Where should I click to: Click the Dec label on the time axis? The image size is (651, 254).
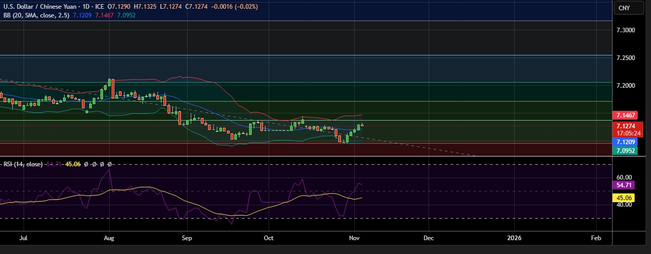click(x=429, y=239)
